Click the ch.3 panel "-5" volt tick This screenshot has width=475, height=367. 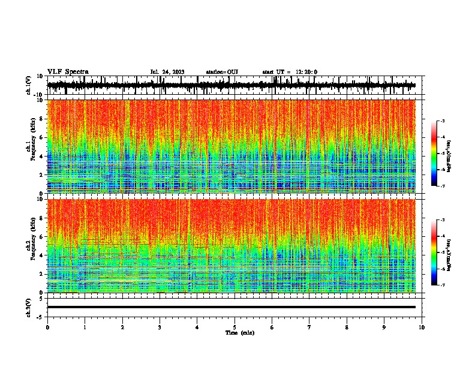pos(40,317)
